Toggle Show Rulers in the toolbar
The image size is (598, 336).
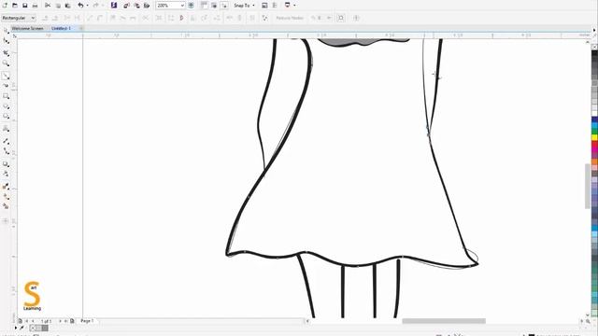pos(204,6)
